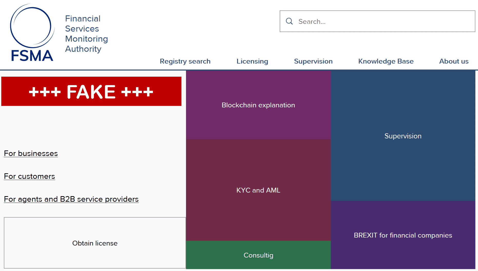The image size is (478, 271).
Task: Follow the For customers link
Action: click(x=30, y=176)
